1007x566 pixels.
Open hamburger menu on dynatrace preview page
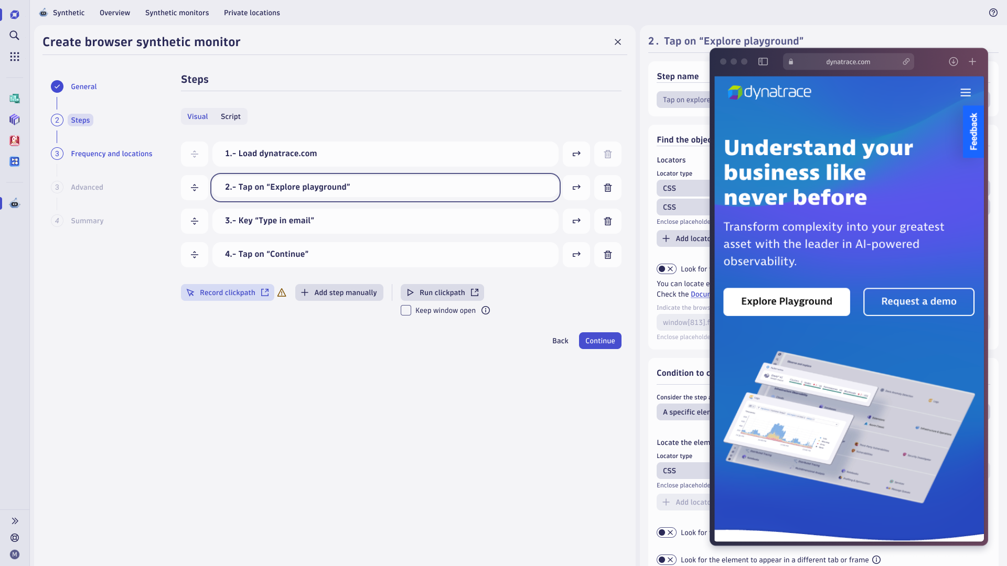point(966,92)
